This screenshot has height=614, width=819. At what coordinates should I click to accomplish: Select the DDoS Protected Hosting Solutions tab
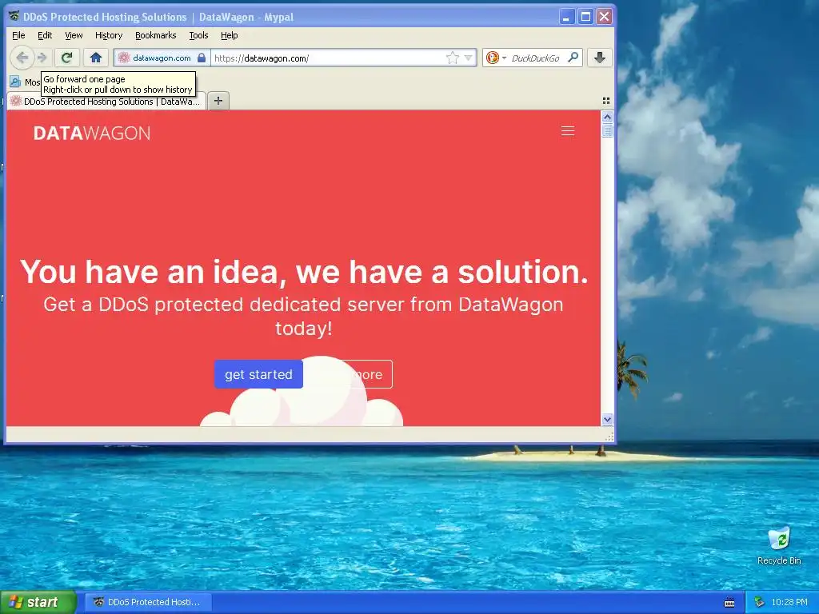pos(106,102)
